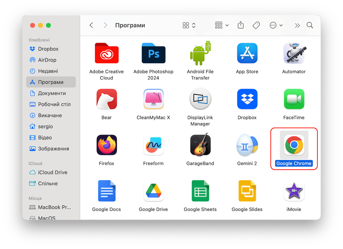Select the Automator robot icon
Image resolution: width=343 pixels, height=249 pixels.
coord(294,53)
